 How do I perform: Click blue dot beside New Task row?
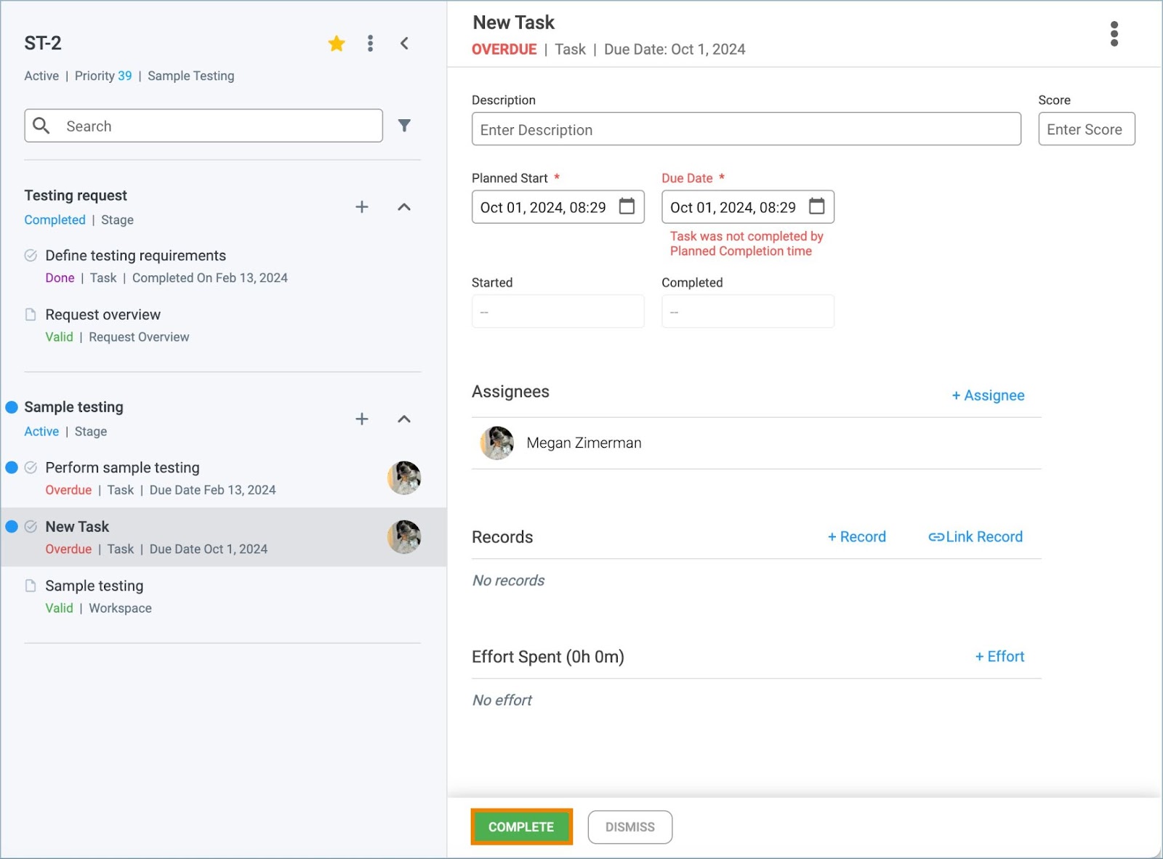(12, 526)
